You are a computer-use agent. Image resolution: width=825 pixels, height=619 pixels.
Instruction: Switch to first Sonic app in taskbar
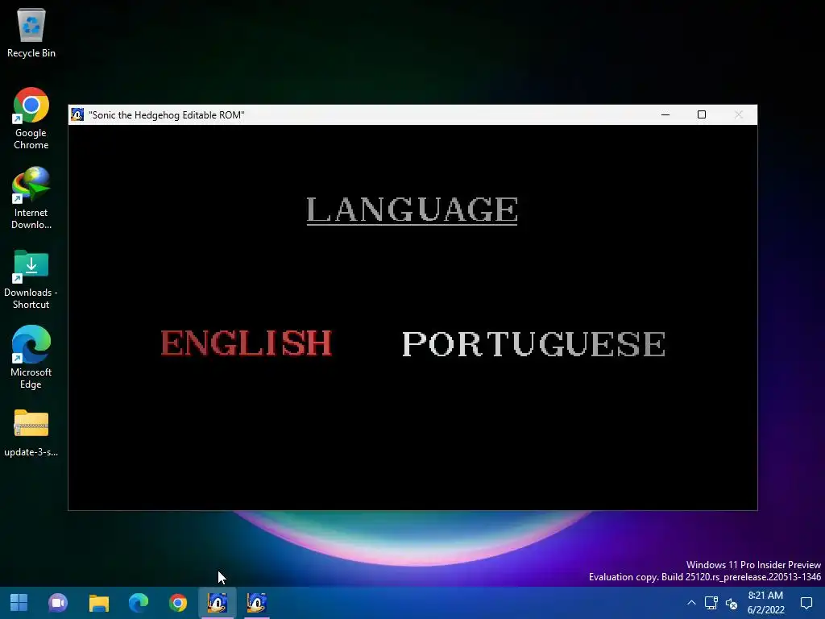point(218,603)
